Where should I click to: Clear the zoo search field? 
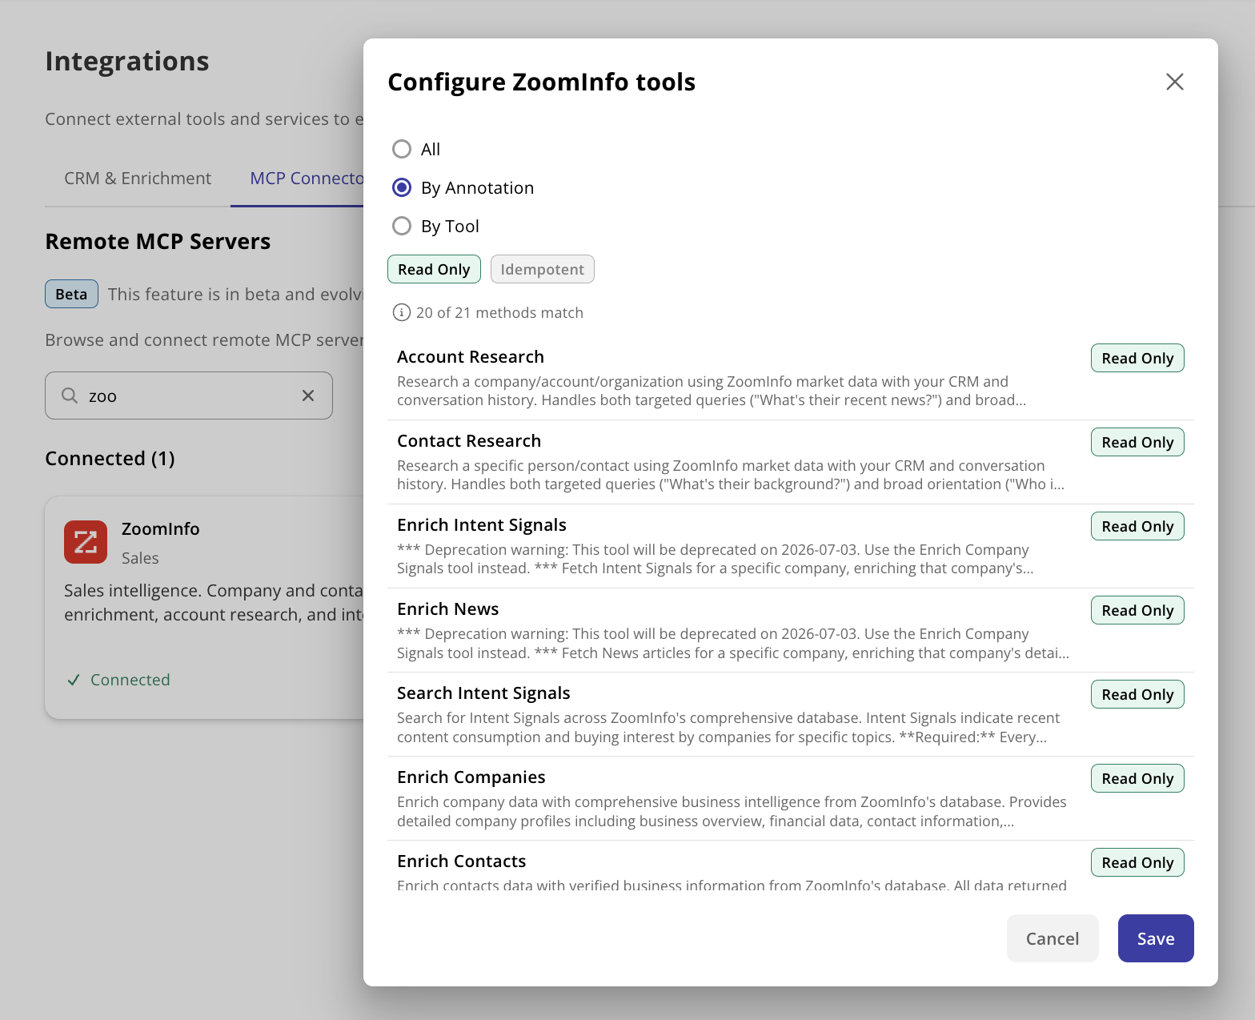(x=308, y=396)
